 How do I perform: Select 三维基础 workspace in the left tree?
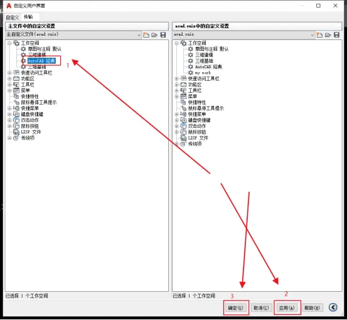37,67
